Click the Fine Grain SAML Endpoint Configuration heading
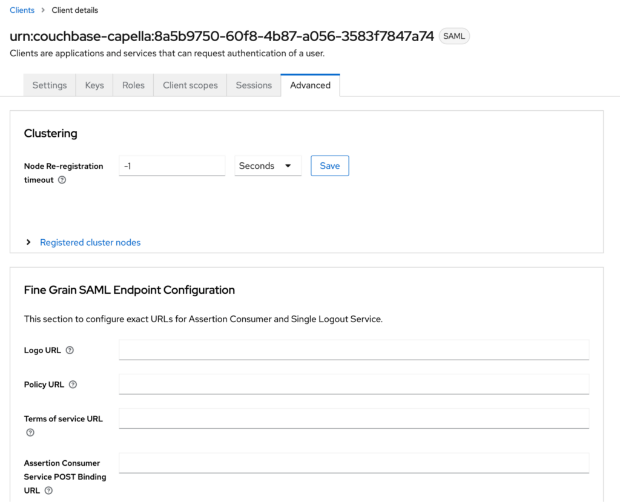 (x=130, y=290)
